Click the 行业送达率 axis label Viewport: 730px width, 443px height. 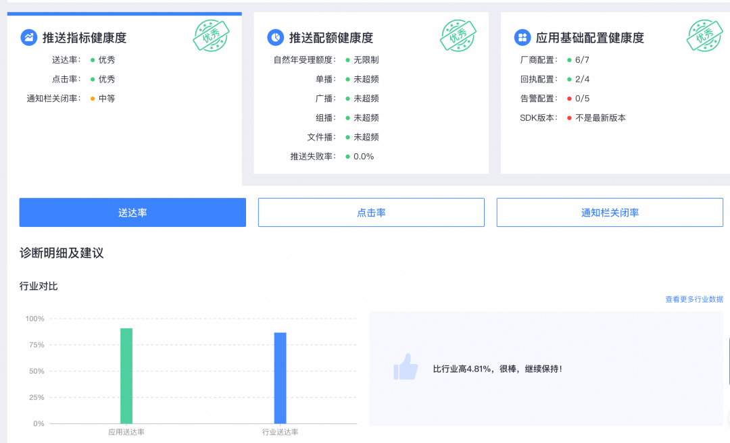[x=281, y=432]
